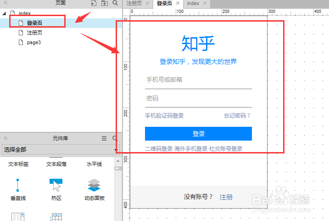Switch to the 登录页 tab
The width and height of the screenshot is (329, 221).
(164, 3)
